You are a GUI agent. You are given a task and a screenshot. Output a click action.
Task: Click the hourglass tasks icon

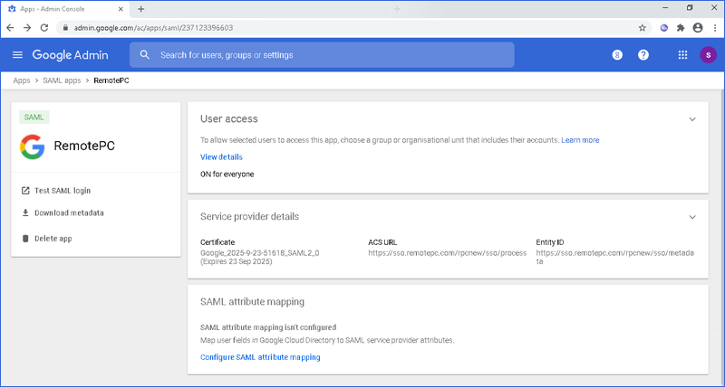617,55
